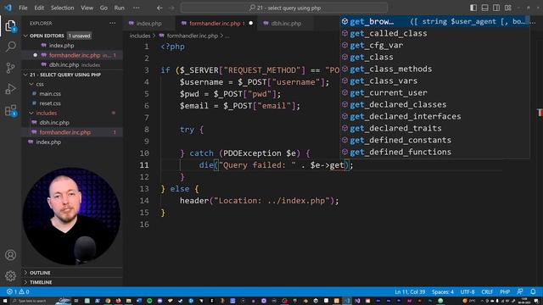Switch to the dbh.inc.php editor tab
Image resolution: width=543 pixels, height=305 pixels.
[x=286, y=24]
